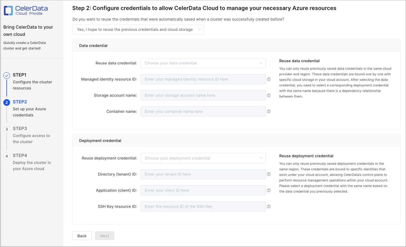Open the credentials reuse dropdown
Screen dimensions: 406x247
138,29
